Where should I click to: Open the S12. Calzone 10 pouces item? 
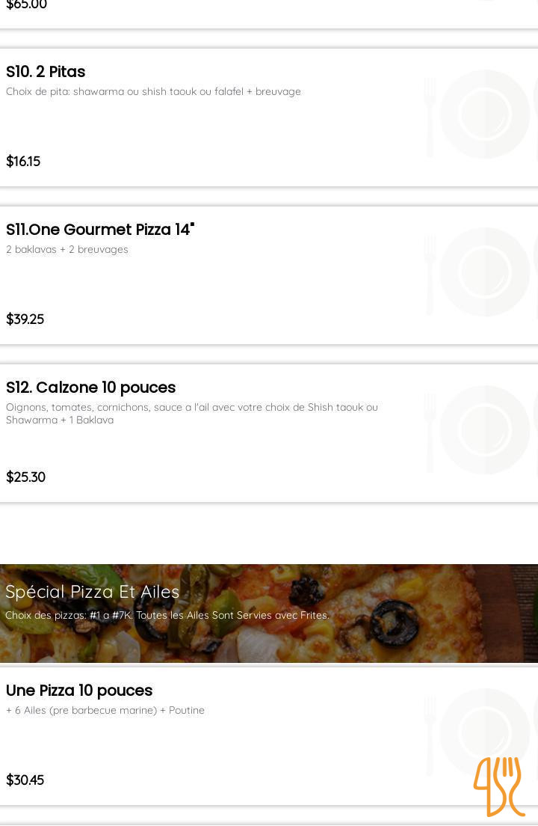[90, 388]
